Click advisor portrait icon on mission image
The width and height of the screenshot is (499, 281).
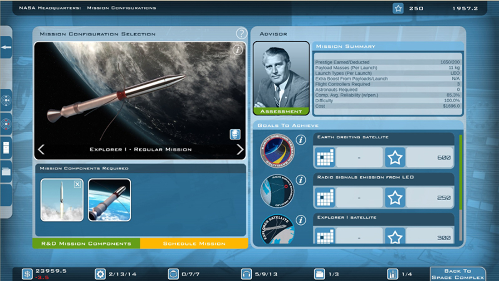click(235, 134)
